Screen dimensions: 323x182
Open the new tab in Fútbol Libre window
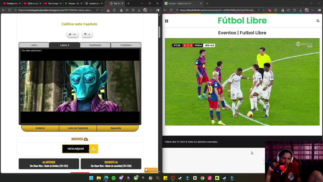207,3
